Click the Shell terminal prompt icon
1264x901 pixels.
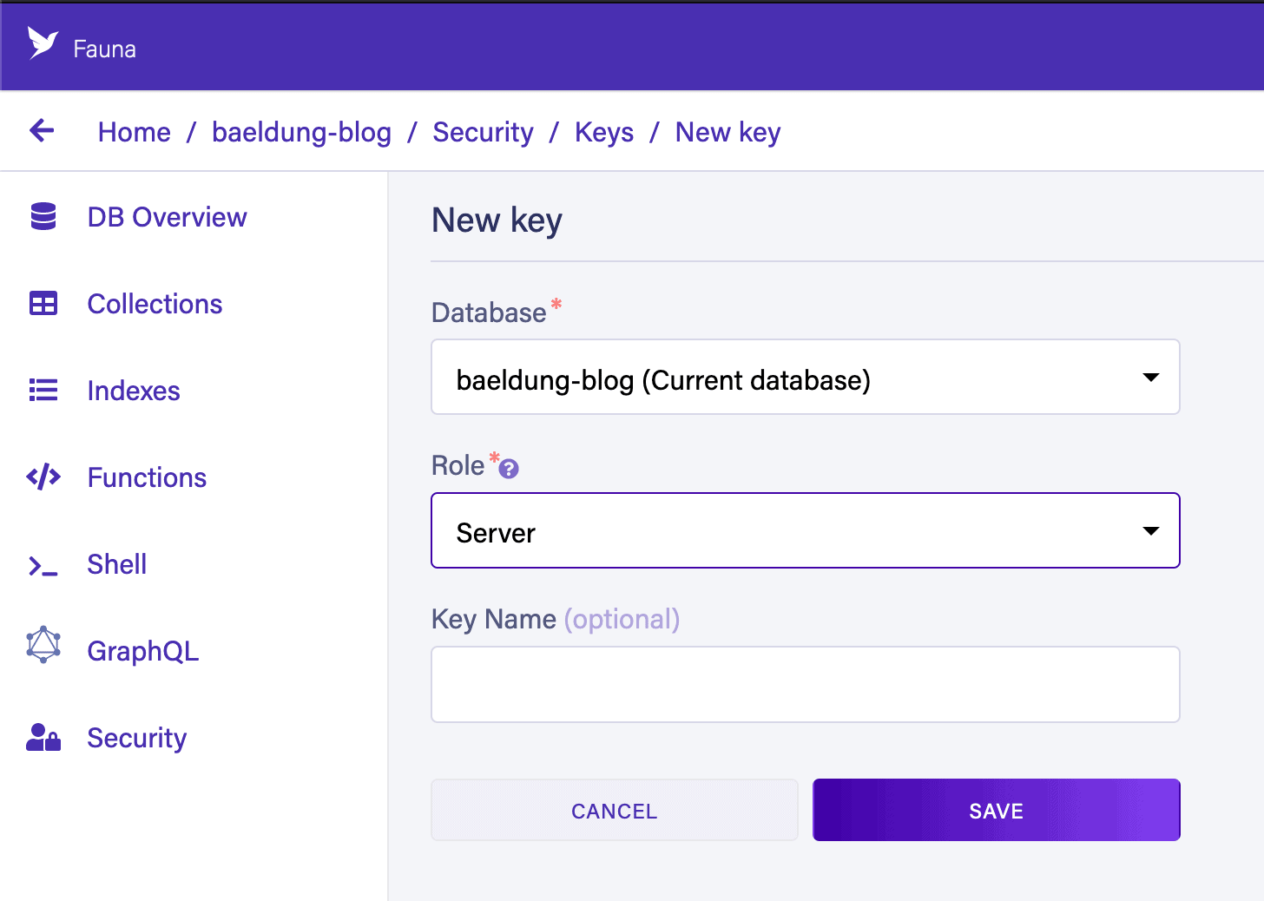(x=43, y=566)
